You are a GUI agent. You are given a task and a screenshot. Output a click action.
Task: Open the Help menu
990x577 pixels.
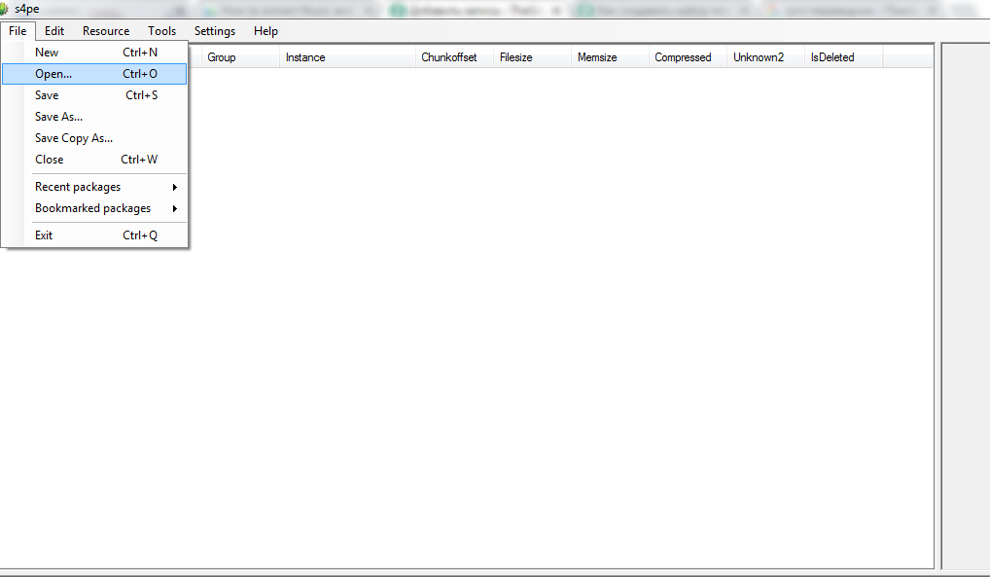[265, 31]
